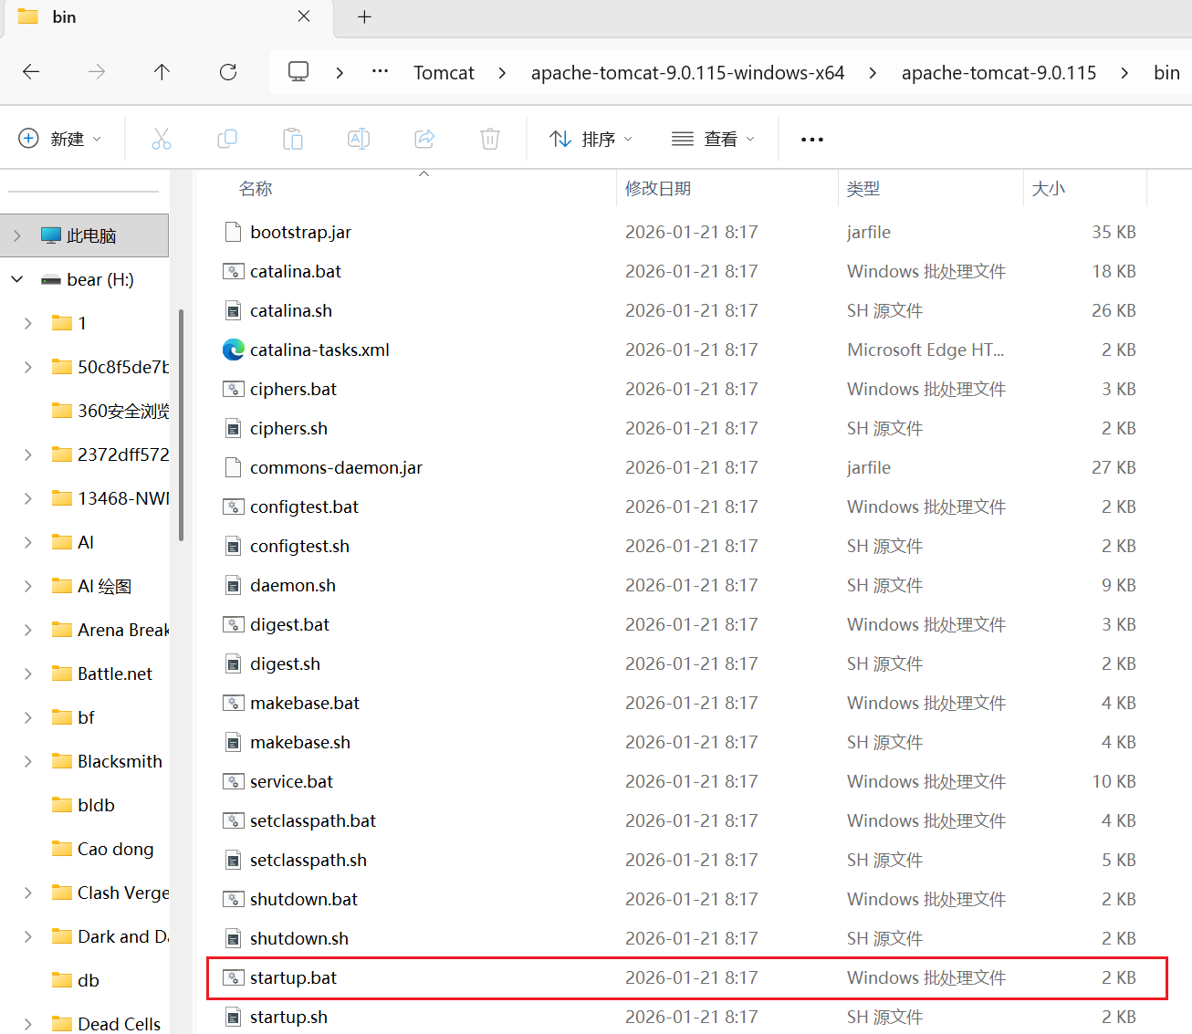Viewport: 1192px width, 1034px height.
Task: Click the commons-daemon.jar file icon
Action: tap(233, 467)
